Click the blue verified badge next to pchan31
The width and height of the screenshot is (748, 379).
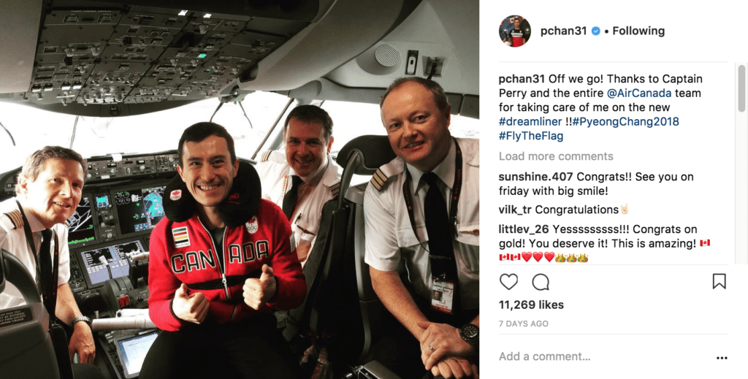[596, 31]
